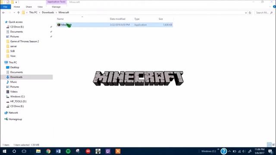Click the 1,608 KB size cell

pyautogui.click(x=167, y=25)
